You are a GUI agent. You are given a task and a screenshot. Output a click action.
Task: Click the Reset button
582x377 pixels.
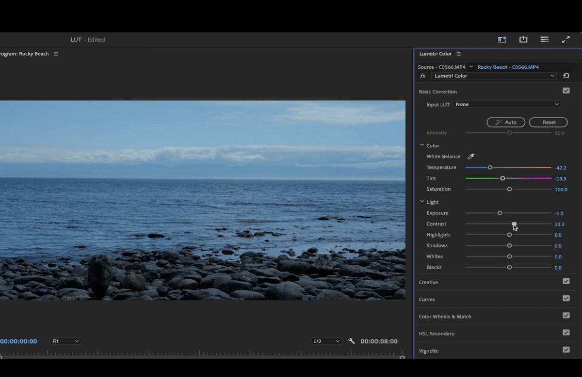tap(549, 122)
